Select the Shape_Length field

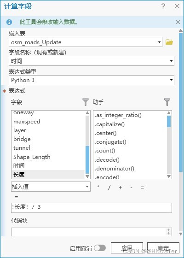coord(32,157)
